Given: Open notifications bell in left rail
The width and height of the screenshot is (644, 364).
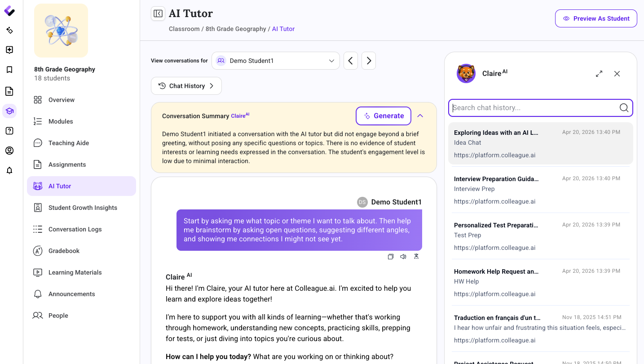Looking at the screenshot, I should point(9,170).
